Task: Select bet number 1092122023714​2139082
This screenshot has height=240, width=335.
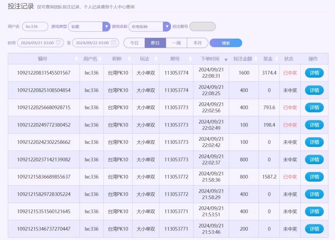Action: [x=44, y=160]
